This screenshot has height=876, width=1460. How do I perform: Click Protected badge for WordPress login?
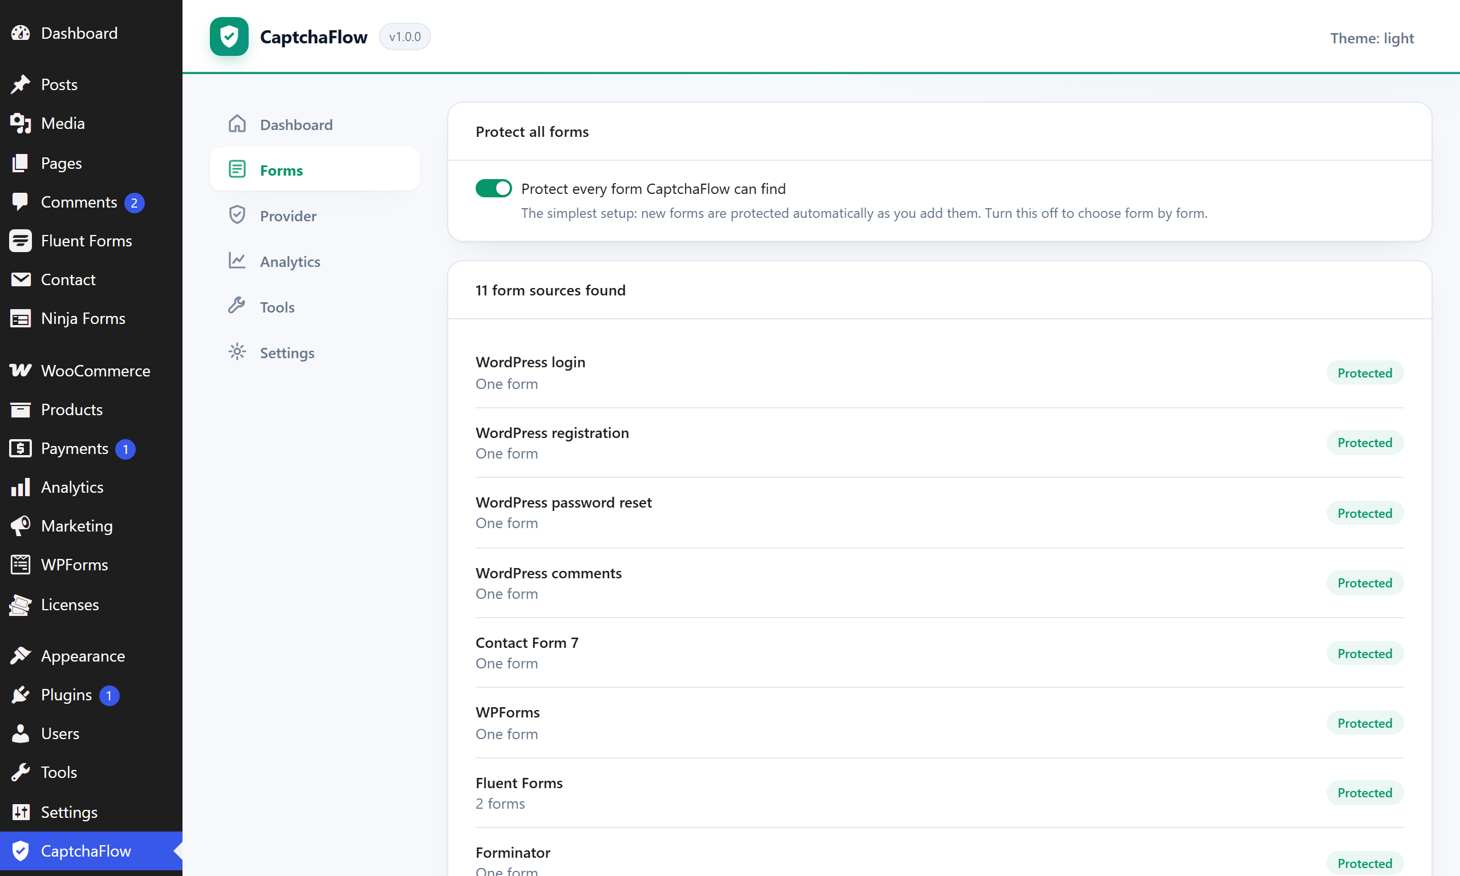(x=1364, y=373)
